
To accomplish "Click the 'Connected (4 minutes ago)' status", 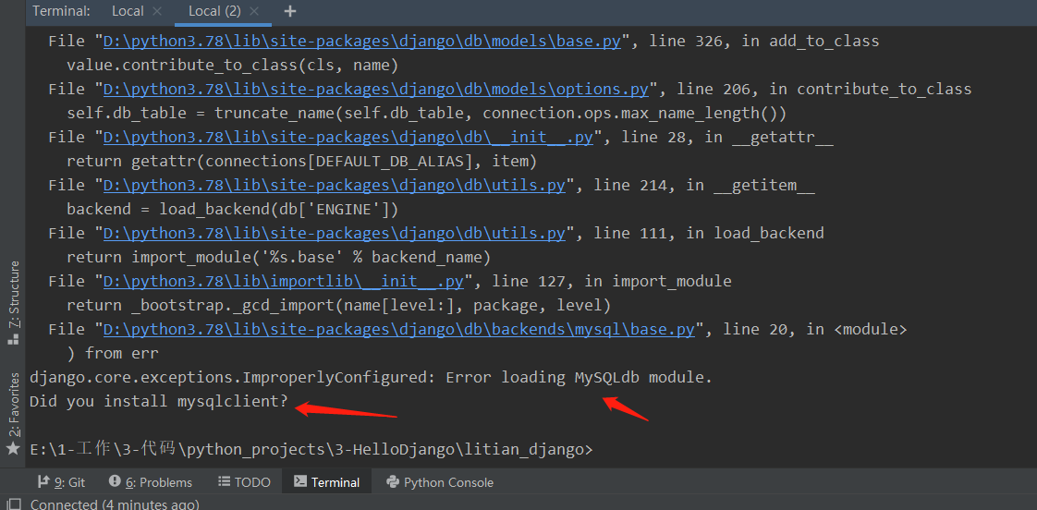I will tap(115, 504).
